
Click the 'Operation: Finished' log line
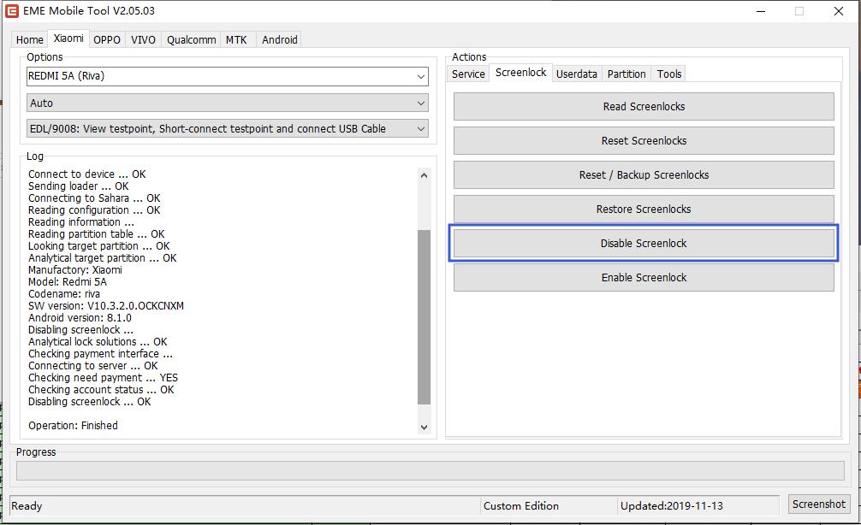73,426
